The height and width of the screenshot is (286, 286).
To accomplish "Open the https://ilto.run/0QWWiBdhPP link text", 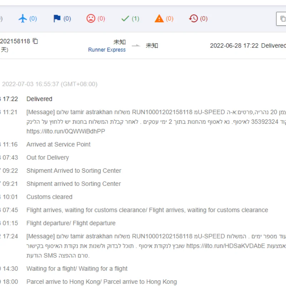I will coord(66,131).
